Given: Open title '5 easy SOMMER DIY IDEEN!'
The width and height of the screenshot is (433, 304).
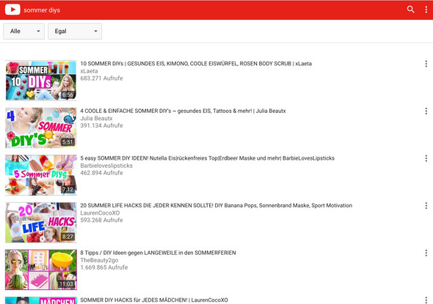Looking at the screenshot, I should (208, 158).
